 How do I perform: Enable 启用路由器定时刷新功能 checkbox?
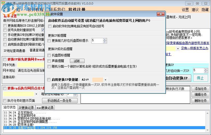[5, 44]
